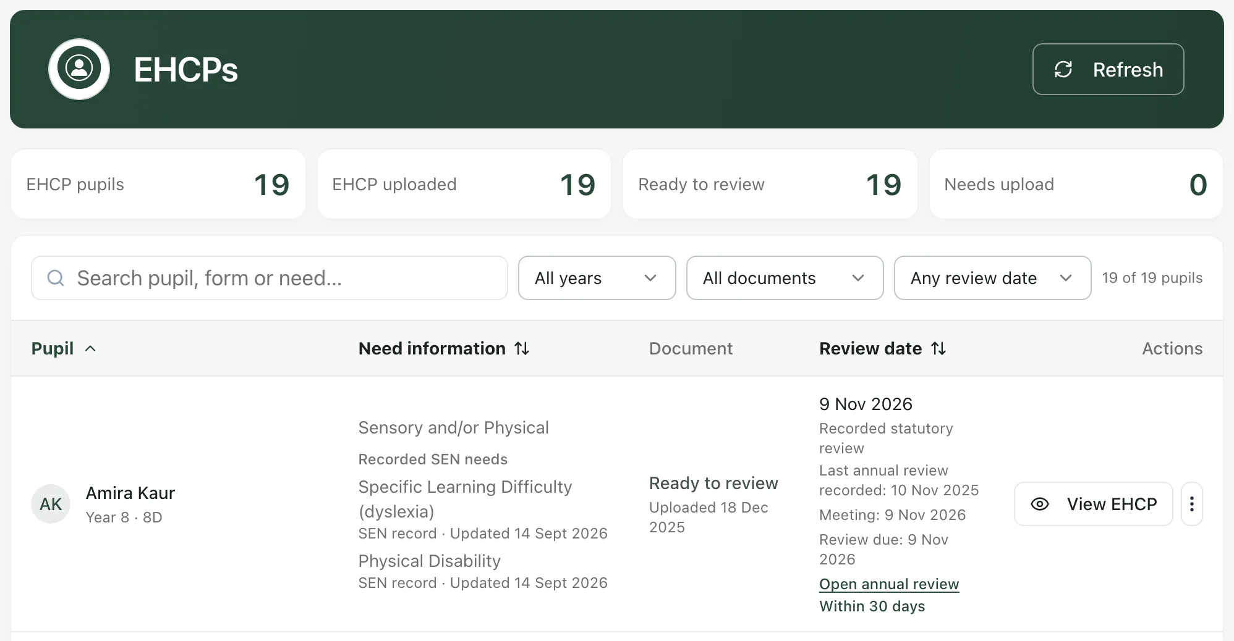Screen dimensions: 1234x641
Task: Click the Need information sort arrows icon
Action: (x=522, y=348)
